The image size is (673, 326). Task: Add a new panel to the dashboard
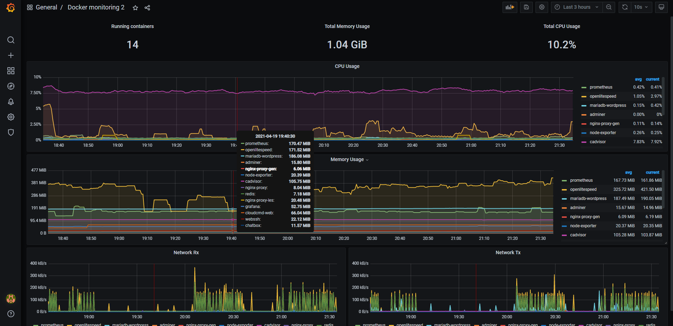pos(510,7)
